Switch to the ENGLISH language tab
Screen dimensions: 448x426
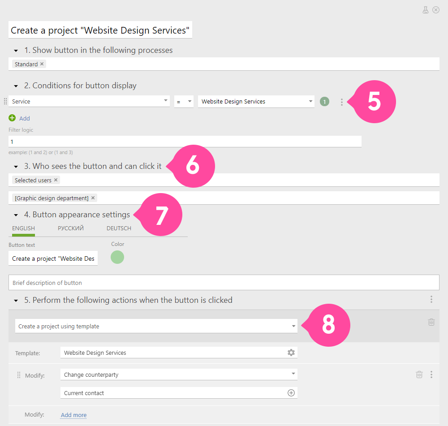click(23, 228)
